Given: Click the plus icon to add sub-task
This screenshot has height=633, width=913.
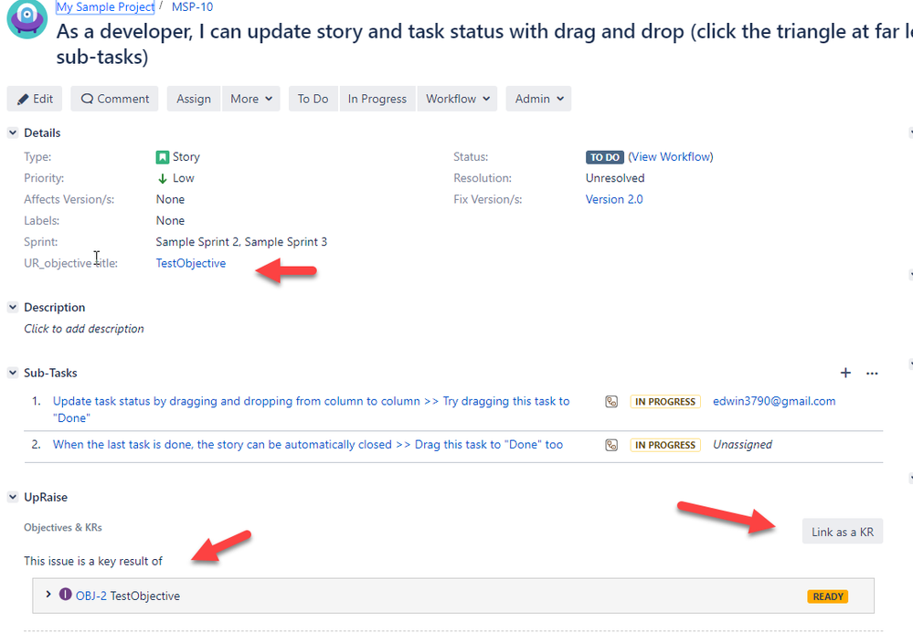Looking at the screenshot, I should [x=845, y=373].
